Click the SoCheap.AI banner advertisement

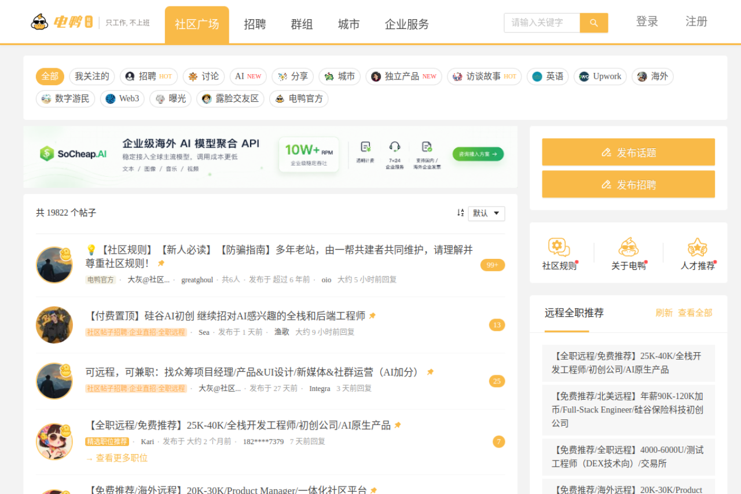(x=270, y=157)
